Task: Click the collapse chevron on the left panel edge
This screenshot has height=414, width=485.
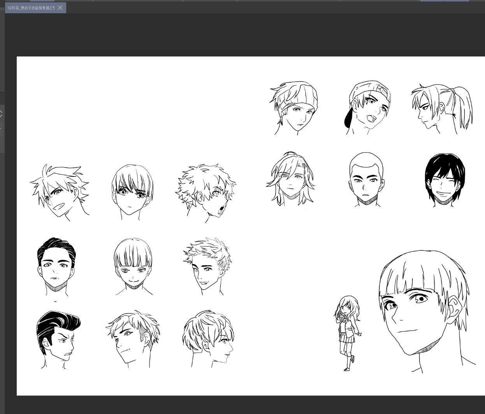Action: [x=1, y=114]
